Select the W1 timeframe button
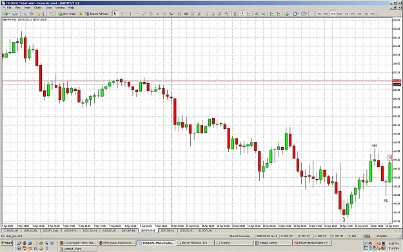This screenshot has height=252, width=403. coord(366,14)
